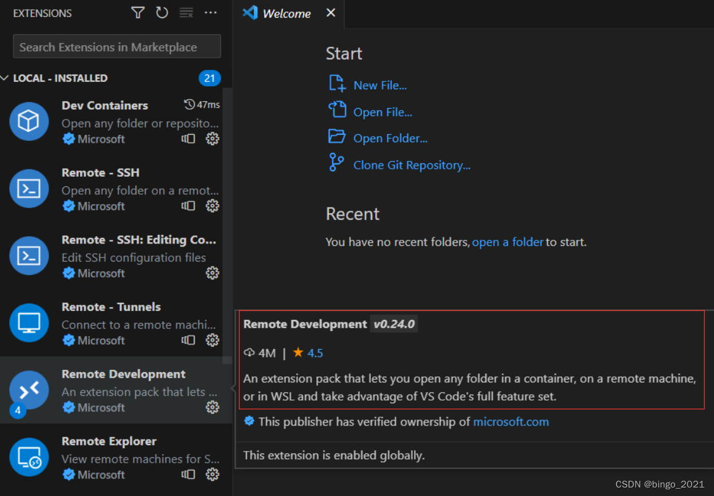The image size is (714, 496).
Task: Select the Remote - Tunnels extension icon
Action: click(x=29, y=322)
